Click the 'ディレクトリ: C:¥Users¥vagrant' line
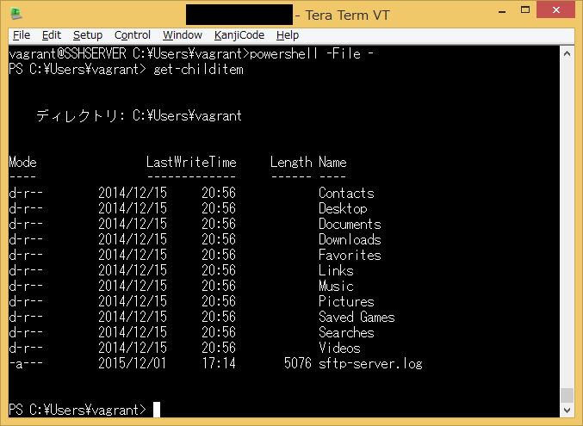Screen dimensions: 583x426 [139, 115]
